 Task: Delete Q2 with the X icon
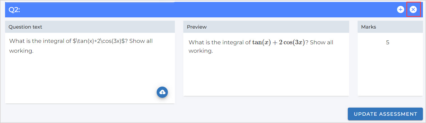(x=413, y=10)
